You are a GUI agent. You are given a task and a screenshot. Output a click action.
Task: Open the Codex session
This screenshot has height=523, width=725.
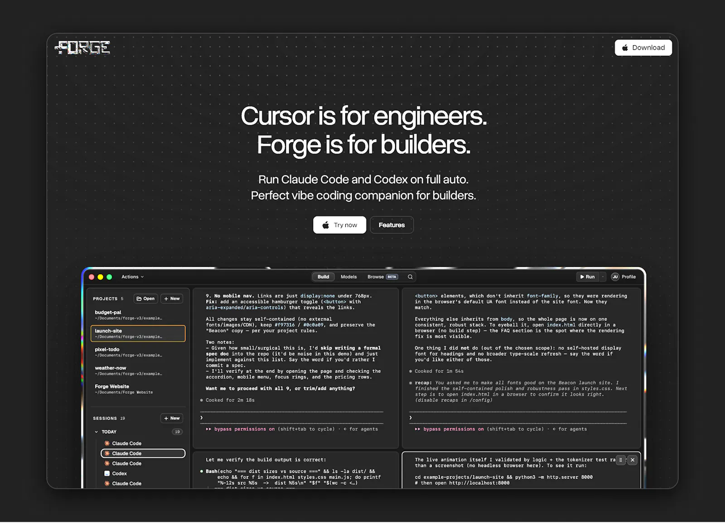[143, 474]
